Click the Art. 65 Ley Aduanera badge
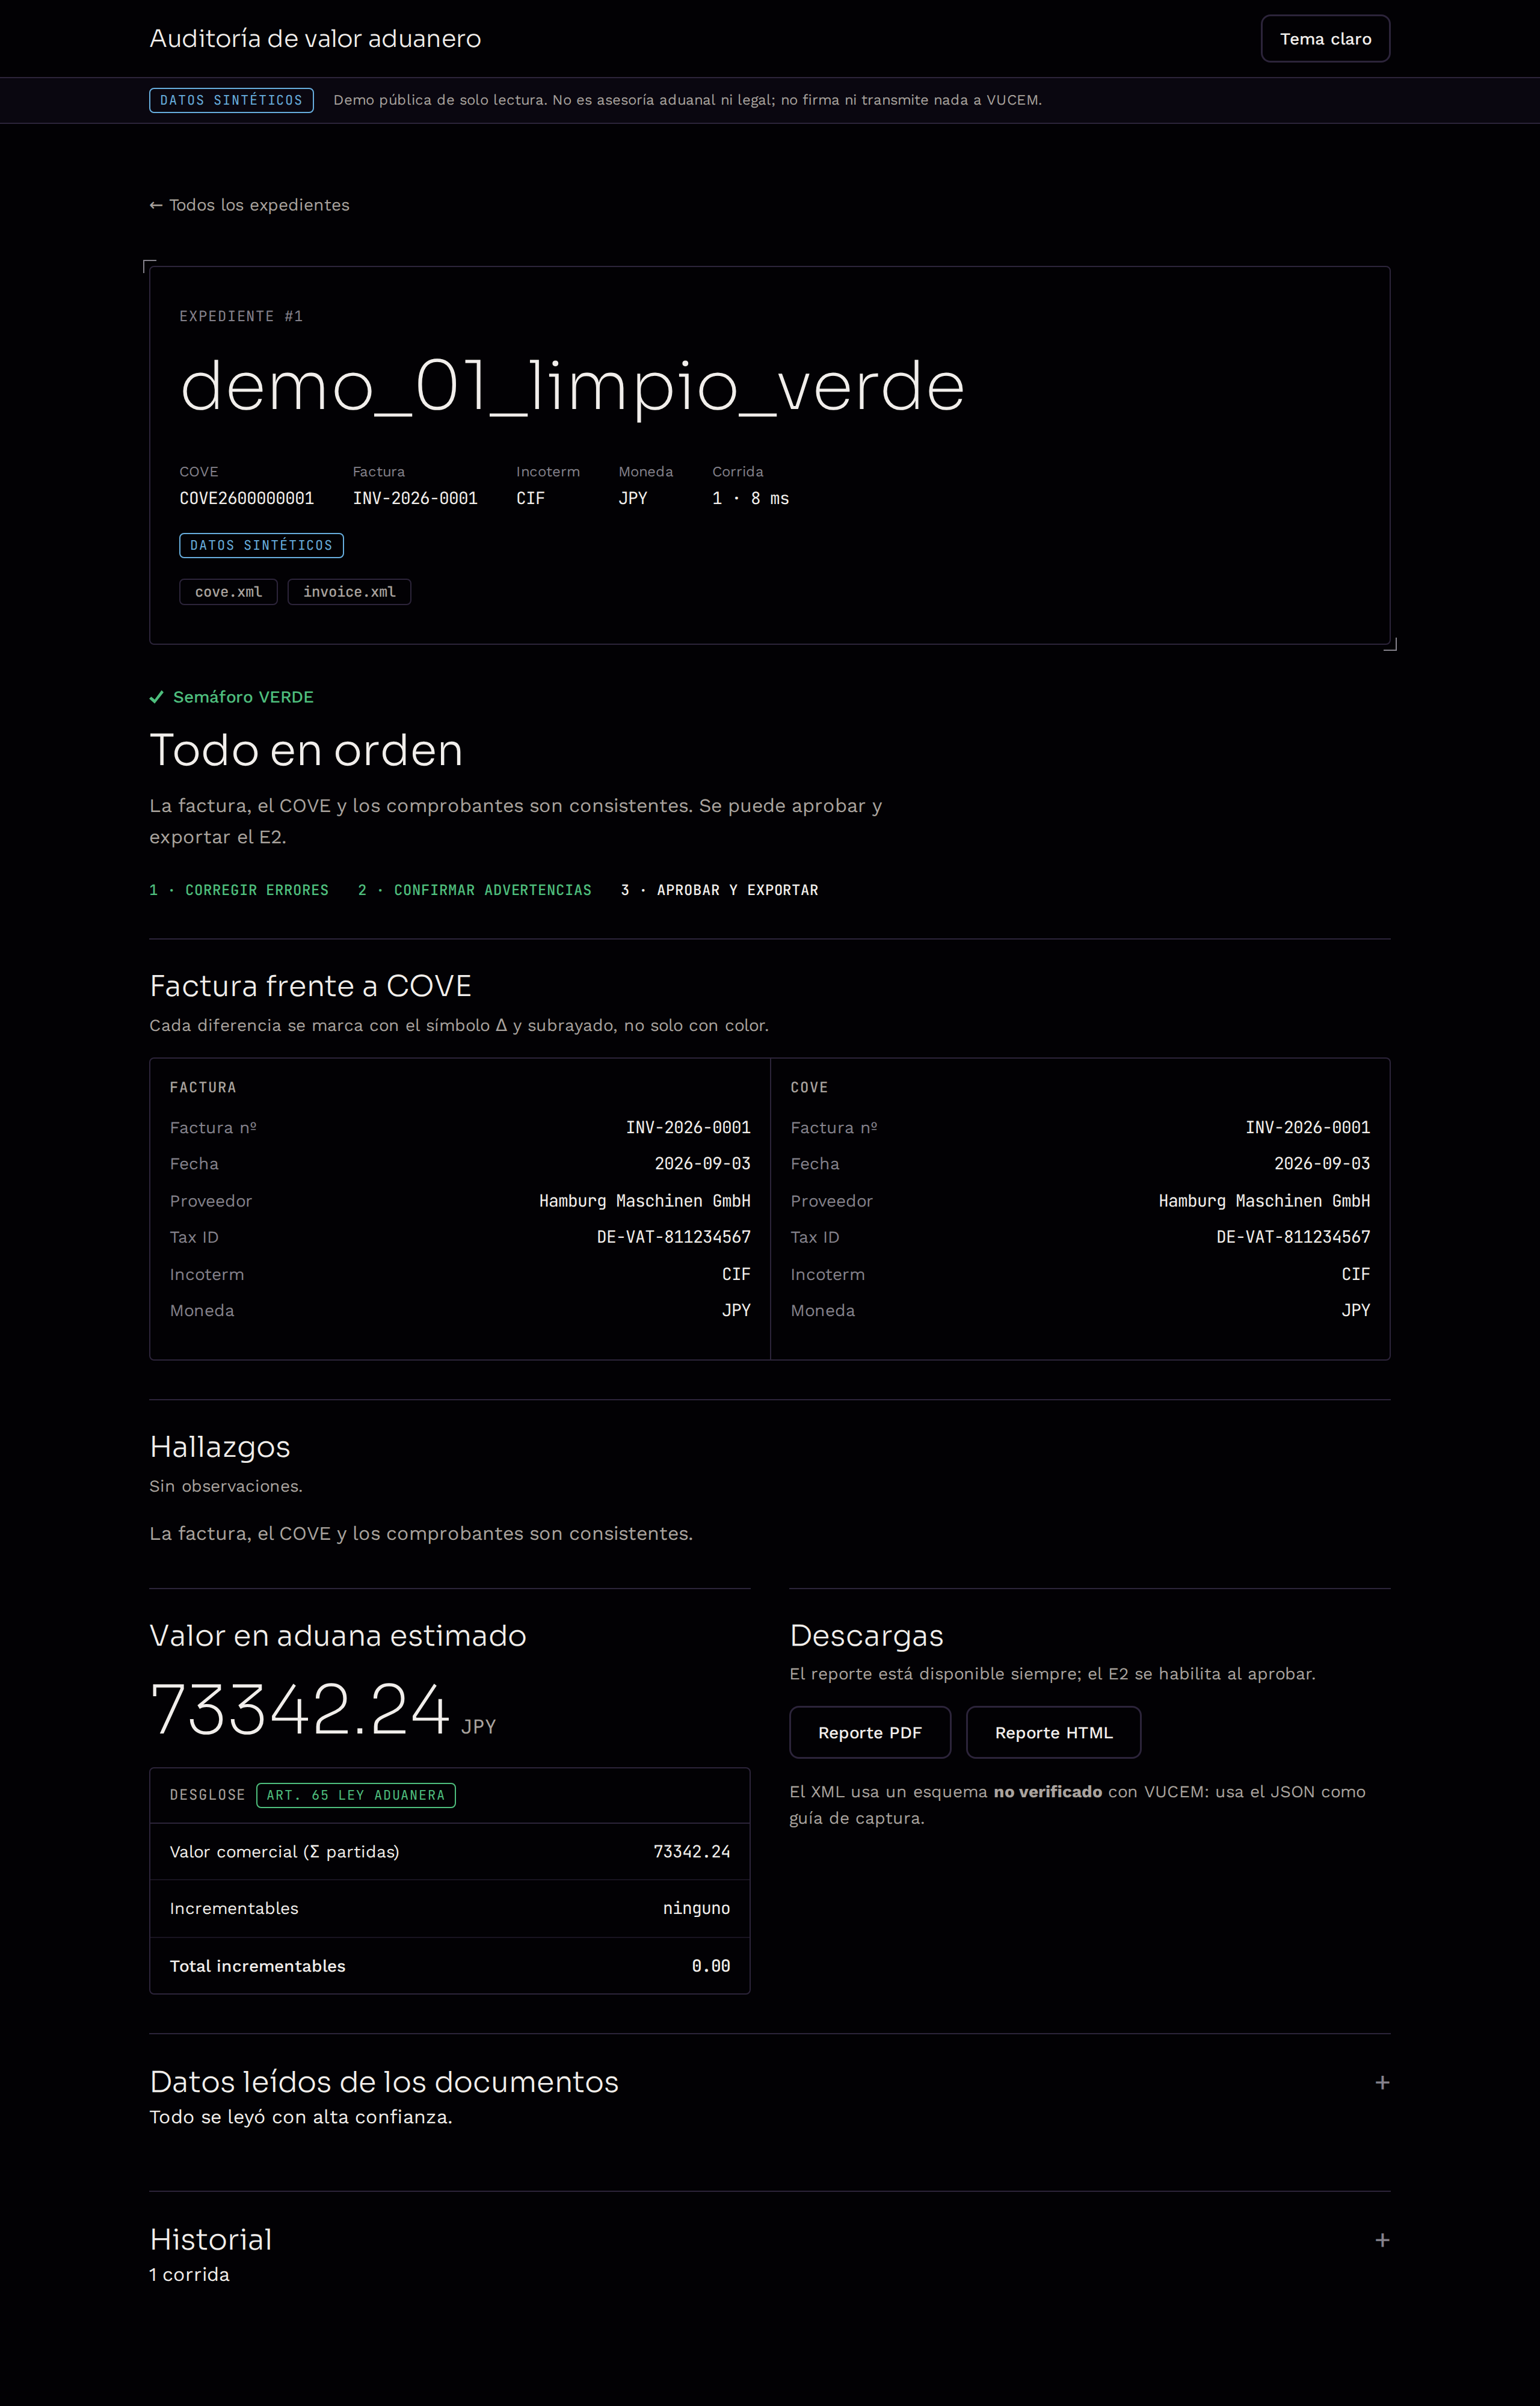The width and height of the screenshot is (1540, 2406). pyautogui.click(x=356, y=1795)
